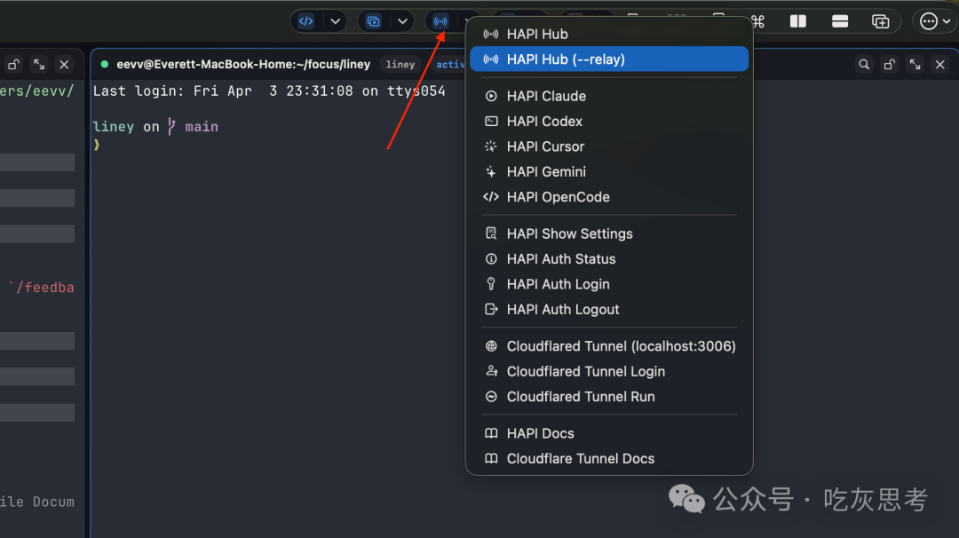Click the split columns layout icon

pyautogui.click(x=797, y=21)
